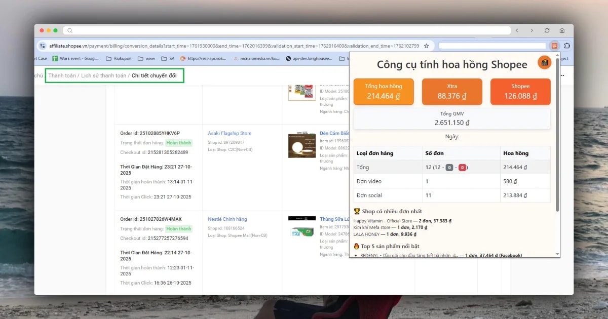Click the Tổng hoa hồng orange summary button
The image size is (608, 319).
coord(384,92)
